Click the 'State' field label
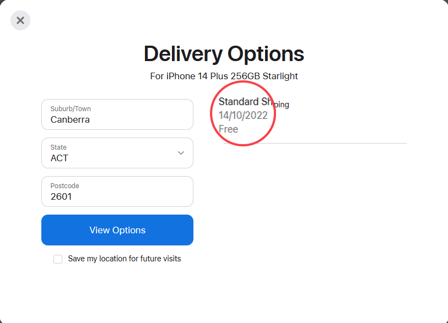448x323 pixels. coord(58,147)
